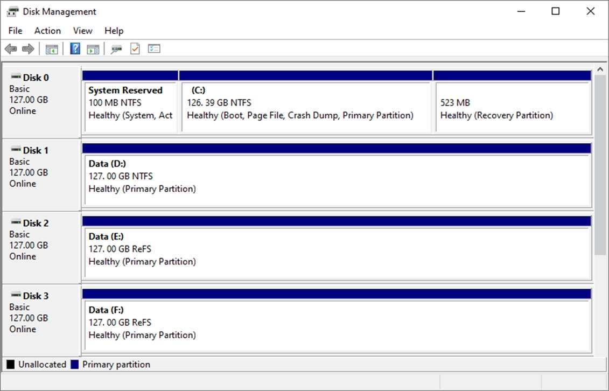Click the checklist settings toolbar icon
The width and height of the screenshot is (609, 391).
point(154,49)
